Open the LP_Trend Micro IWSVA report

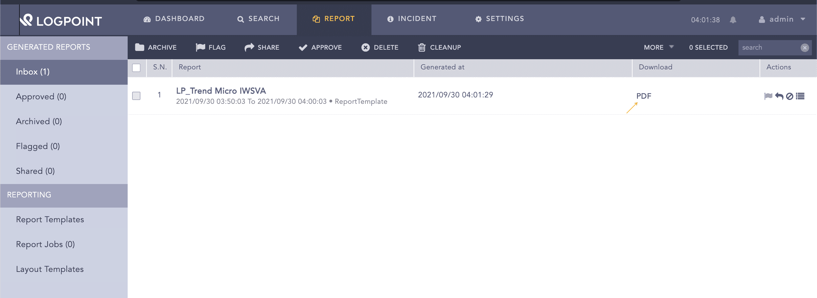(221, 91)
